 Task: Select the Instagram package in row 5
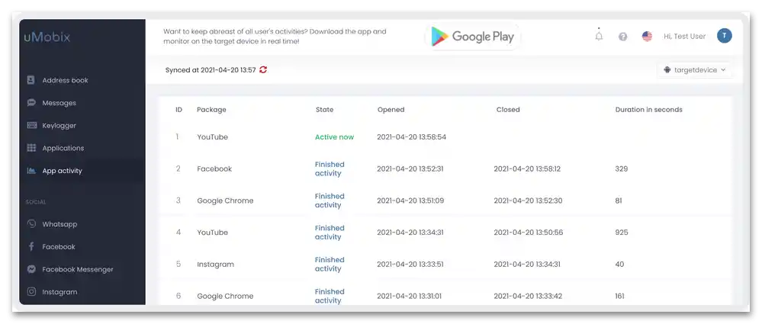pos(215,265)
